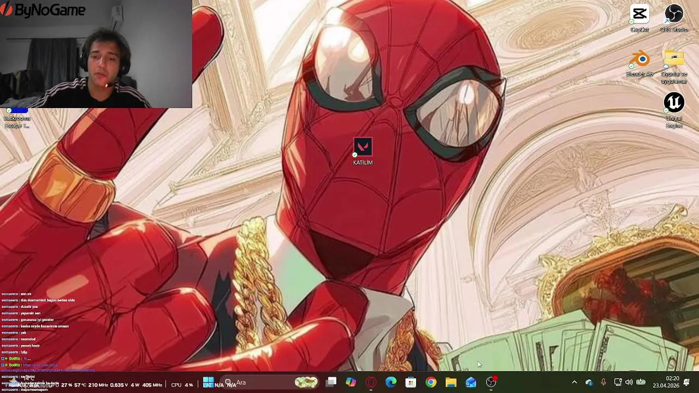The width and height of the screenshot is (699, 393).
Task: Click the microphone tray icon
Action: pyautogui.click(x=603, y=383)
